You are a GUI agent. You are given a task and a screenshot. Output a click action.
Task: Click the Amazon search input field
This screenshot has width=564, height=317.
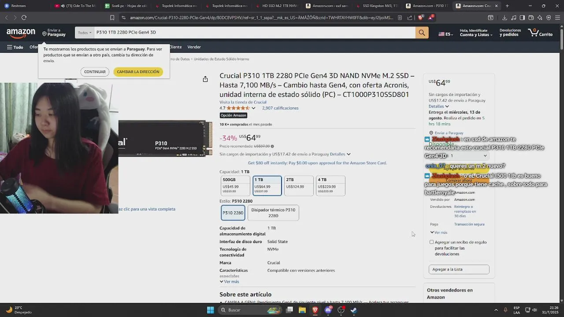click(x=254, y=33)
